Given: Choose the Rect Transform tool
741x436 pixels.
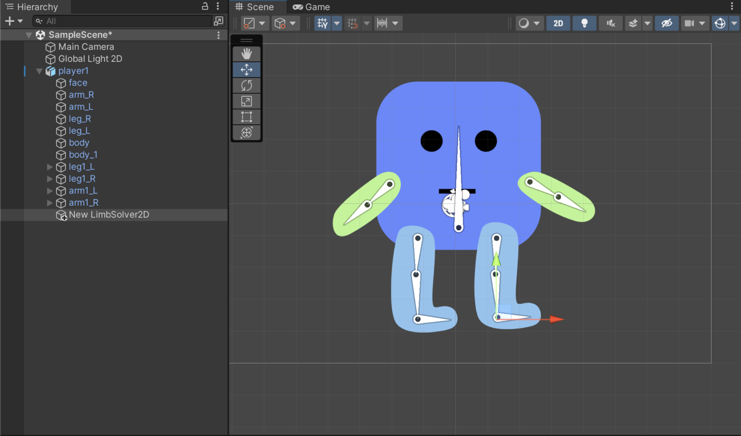Looking at the screenshot, I should tap(247, 116).
